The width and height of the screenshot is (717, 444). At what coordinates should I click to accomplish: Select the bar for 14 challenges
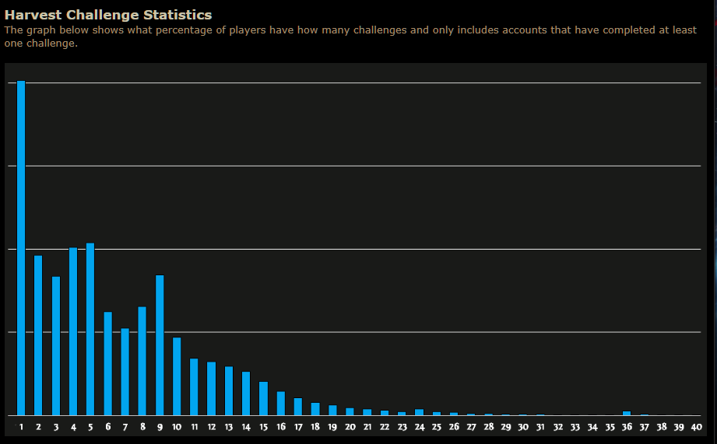[x=246, y=393]
